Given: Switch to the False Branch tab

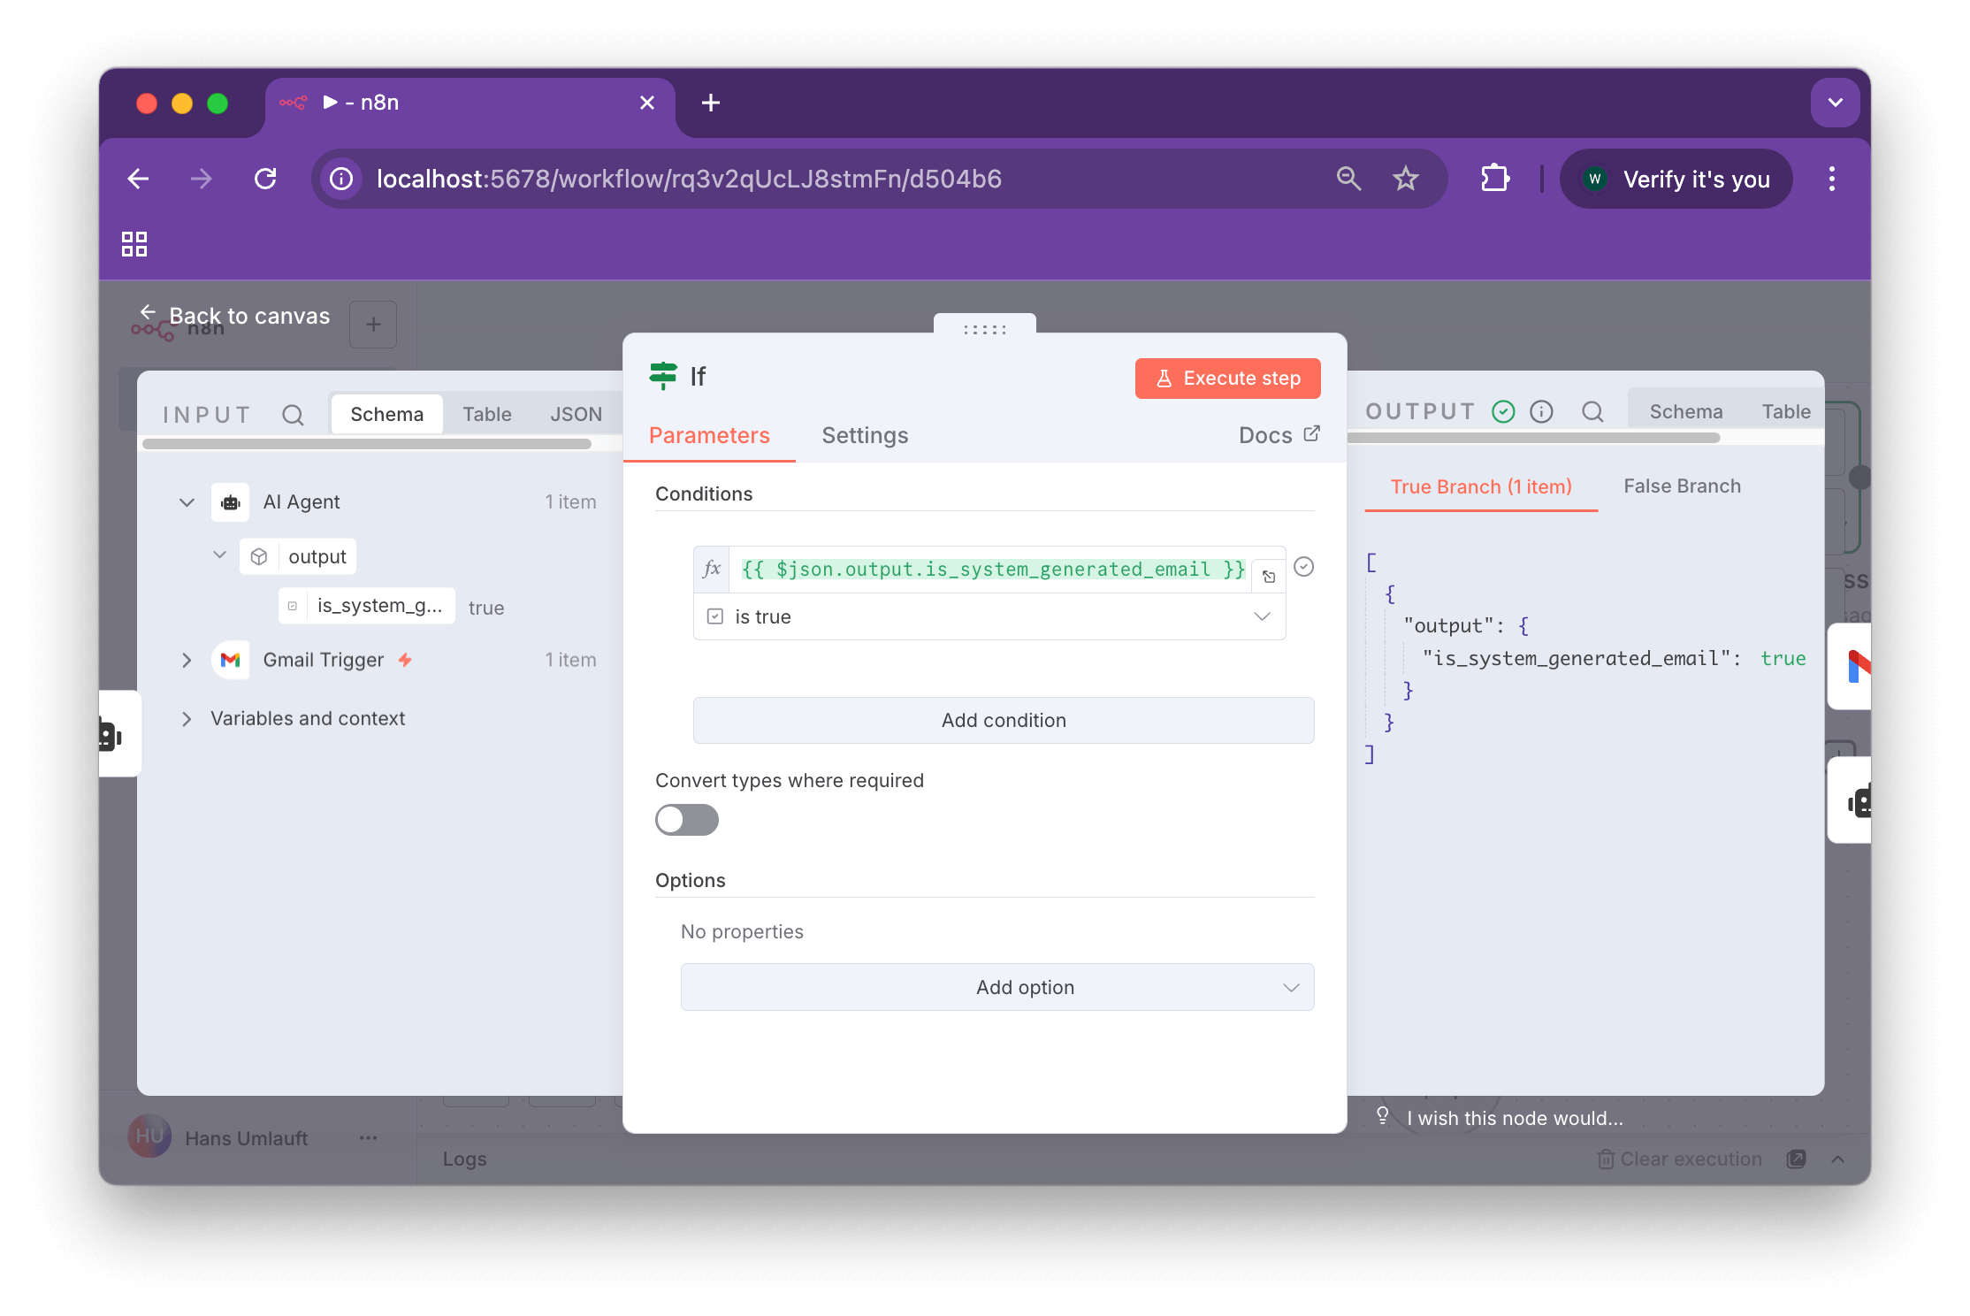Looking at the screenshot, I should point(1682,486).
